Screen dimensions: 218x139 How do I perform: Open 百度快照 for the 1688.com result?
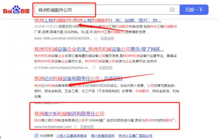(x=107, y=39)
